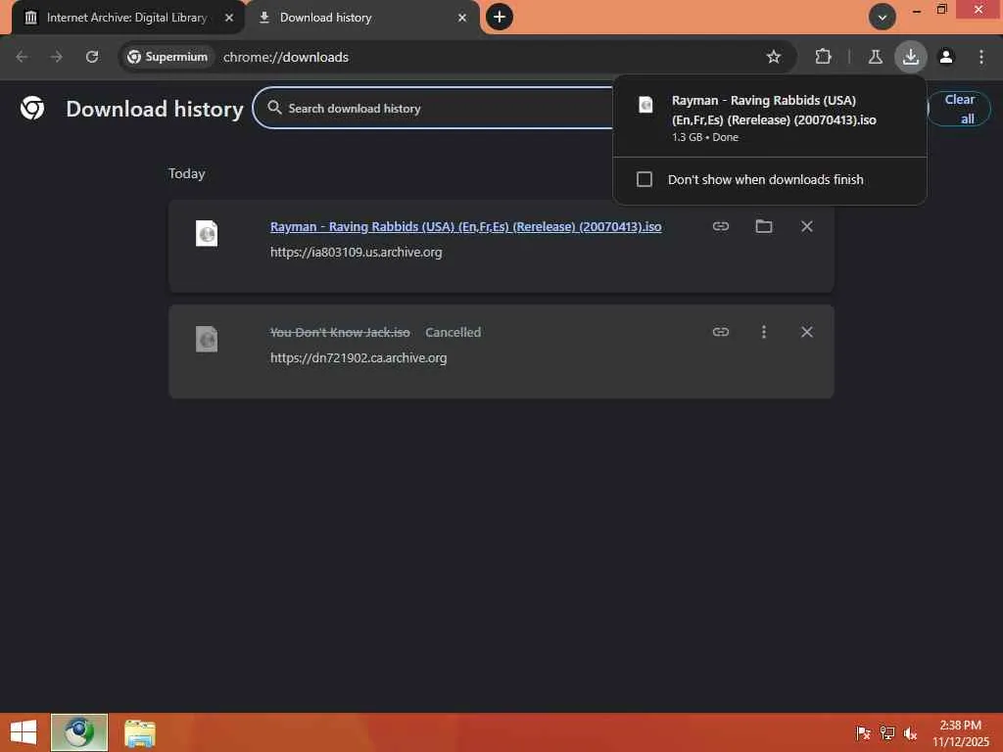Viewport: 1003px width, 752px height.
Task: Close the Internet Archive tab
Action: [229, 18]
